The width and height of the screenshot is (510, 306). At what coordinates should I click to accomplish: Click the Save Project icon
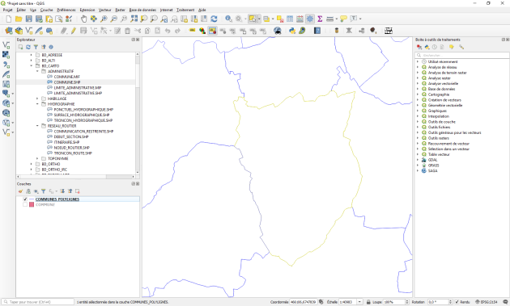28,19
